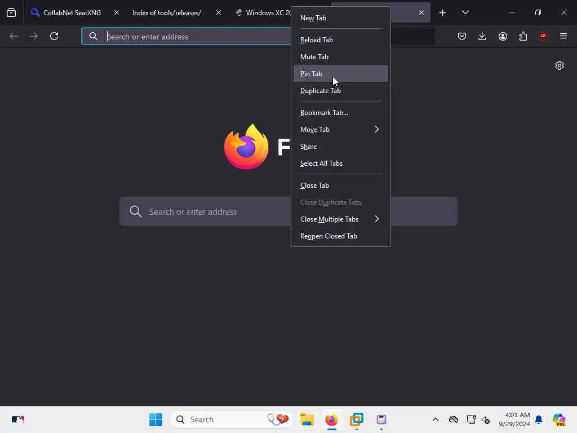The height and width of the screenshot is (433, 577).
Task: Click the heart stethoscope search highlight
Action: tap(278, 419)
